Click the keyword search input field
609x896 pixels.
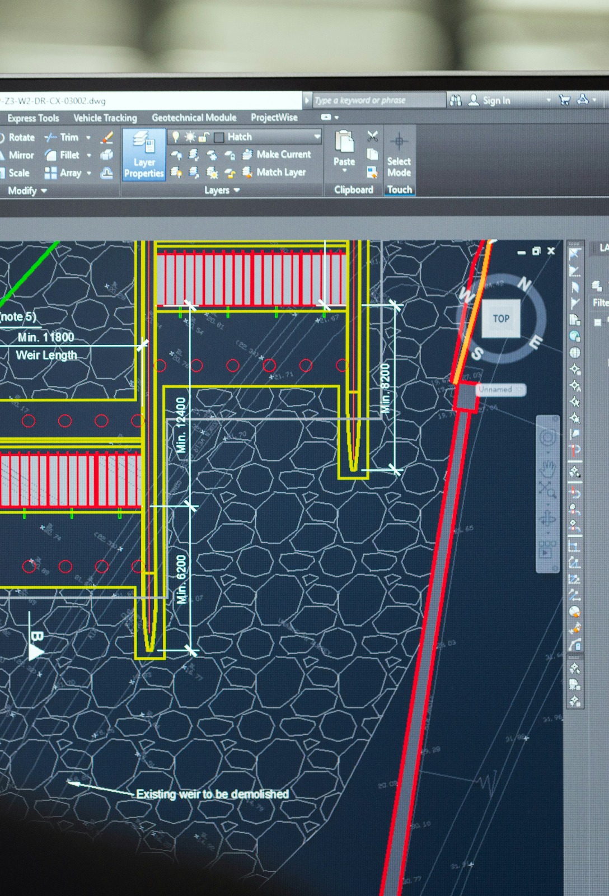(x=378, y=100)
